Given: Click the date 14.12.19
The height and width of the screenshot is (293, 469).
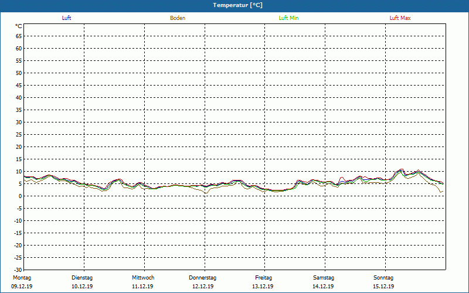Looking at the screenshot, I should tap(324, 287).
